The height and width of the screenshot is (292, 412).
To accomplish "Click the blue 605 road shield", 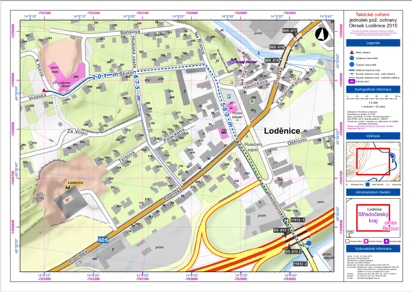I will click(105, 240).
